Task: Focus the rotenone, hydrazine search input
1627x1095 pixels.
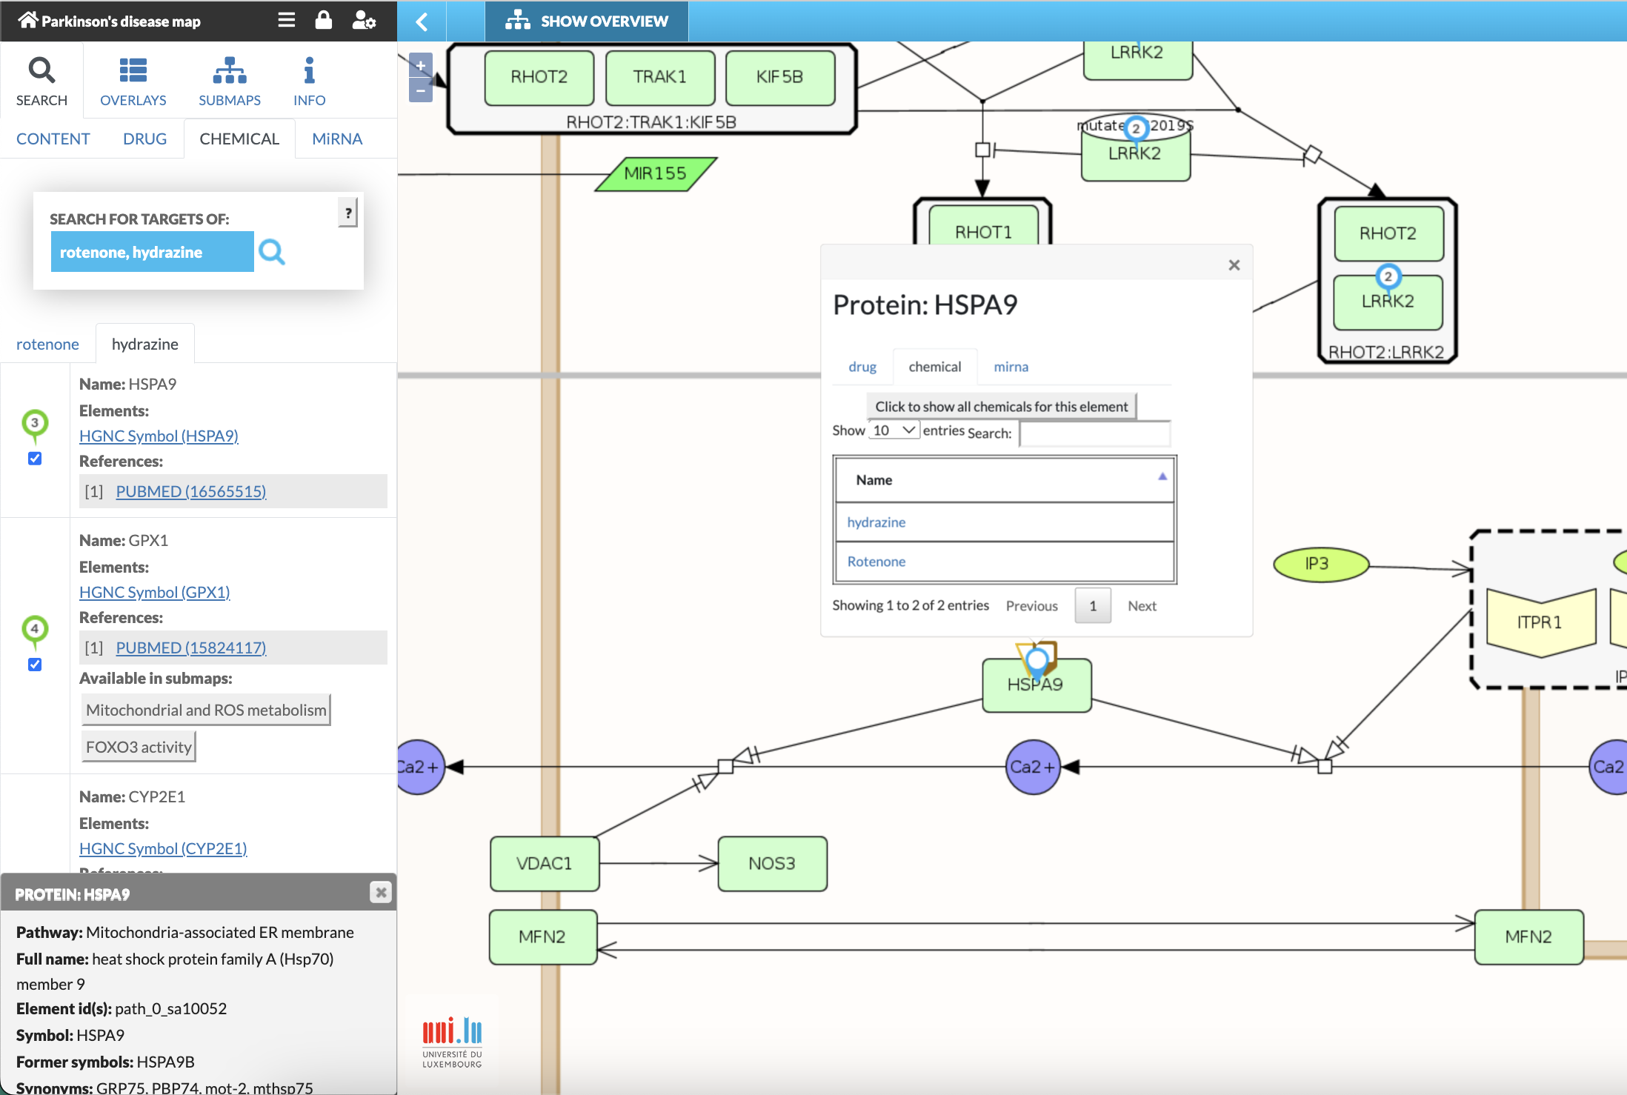Action: (152, 252)
